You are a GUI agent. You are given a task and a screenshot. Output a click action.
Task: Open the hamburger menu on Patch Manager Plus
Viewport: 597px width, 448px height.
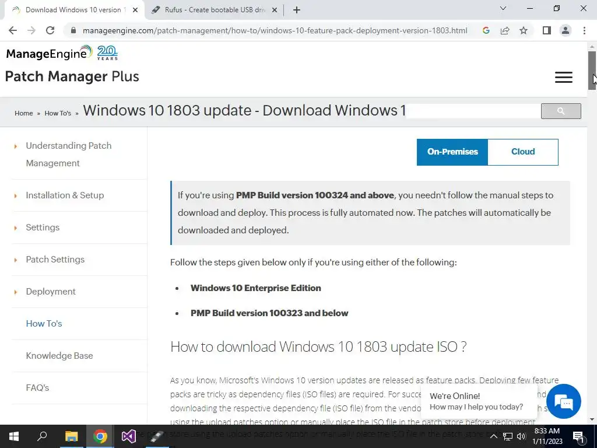click(x=564, y=77)
